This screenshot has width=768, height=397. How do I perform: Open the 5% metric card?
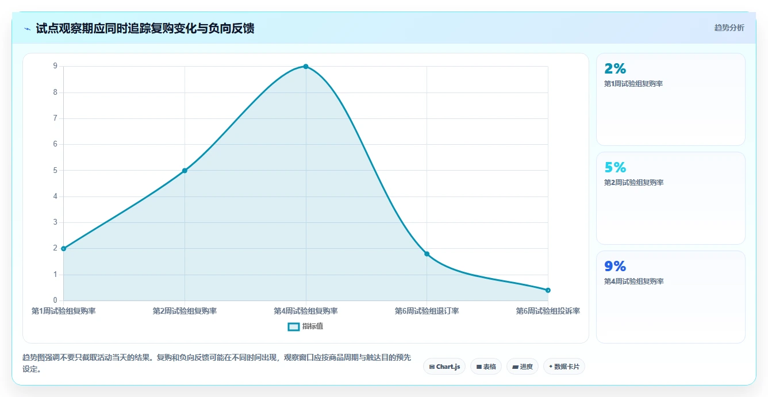pyautogui.click(x=671, y=198)
